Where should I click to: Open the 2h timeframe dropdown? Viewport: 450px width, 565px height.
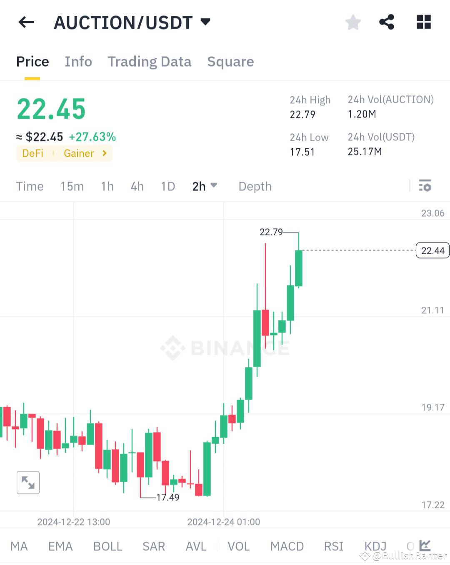(x=204, y=186)
